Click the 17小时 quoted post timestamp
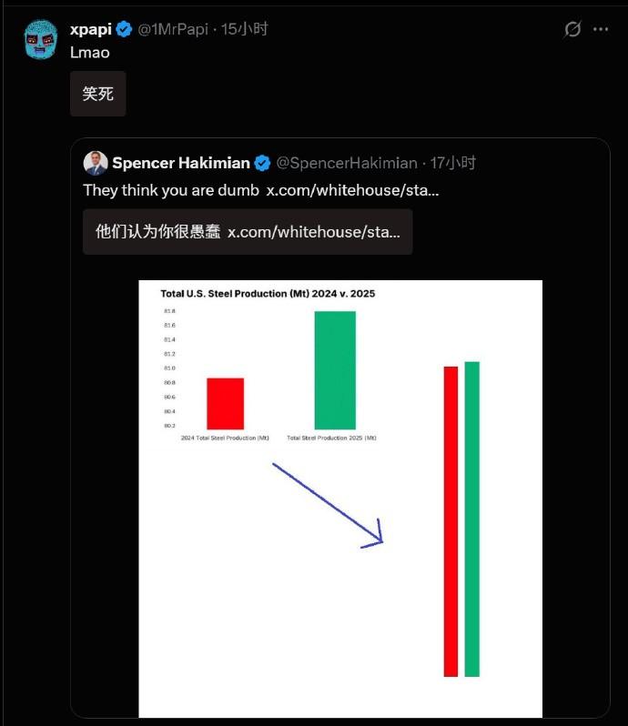Image resolution: width=628 pixels, height=726 pixels. 453,164
